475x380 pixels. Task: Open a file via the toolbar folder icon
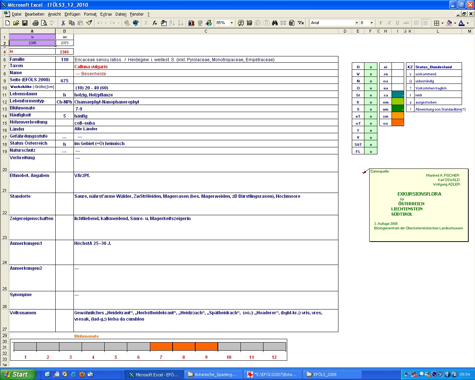[x=16, y=23]
